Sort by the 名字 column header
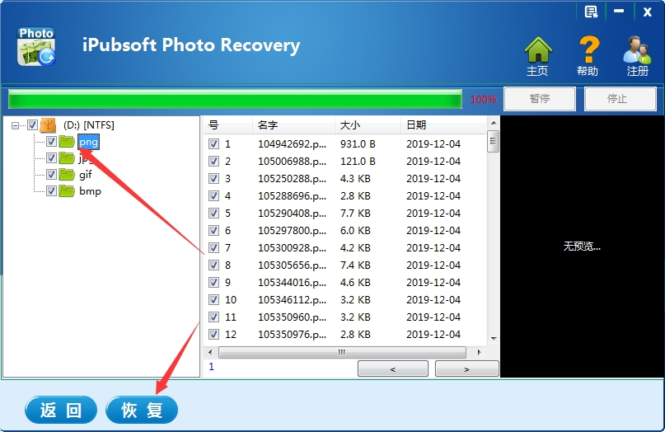665x432 pixels. [293, 125]
